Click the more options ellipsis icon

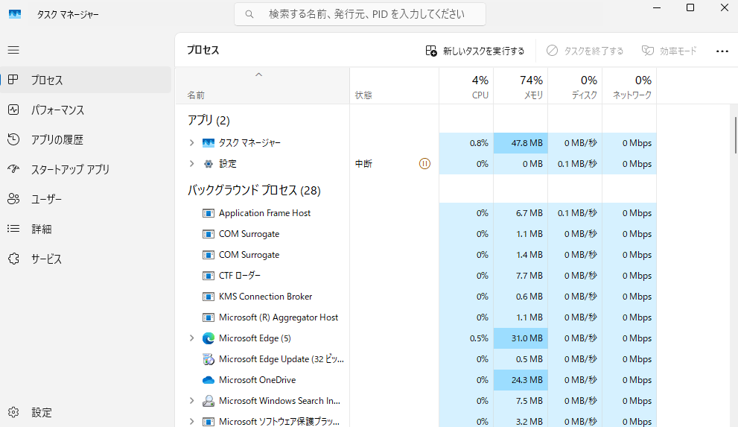click(722, 51)
